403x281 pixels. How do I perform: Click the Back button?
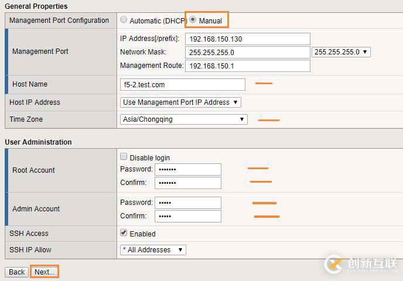(16, 272)
